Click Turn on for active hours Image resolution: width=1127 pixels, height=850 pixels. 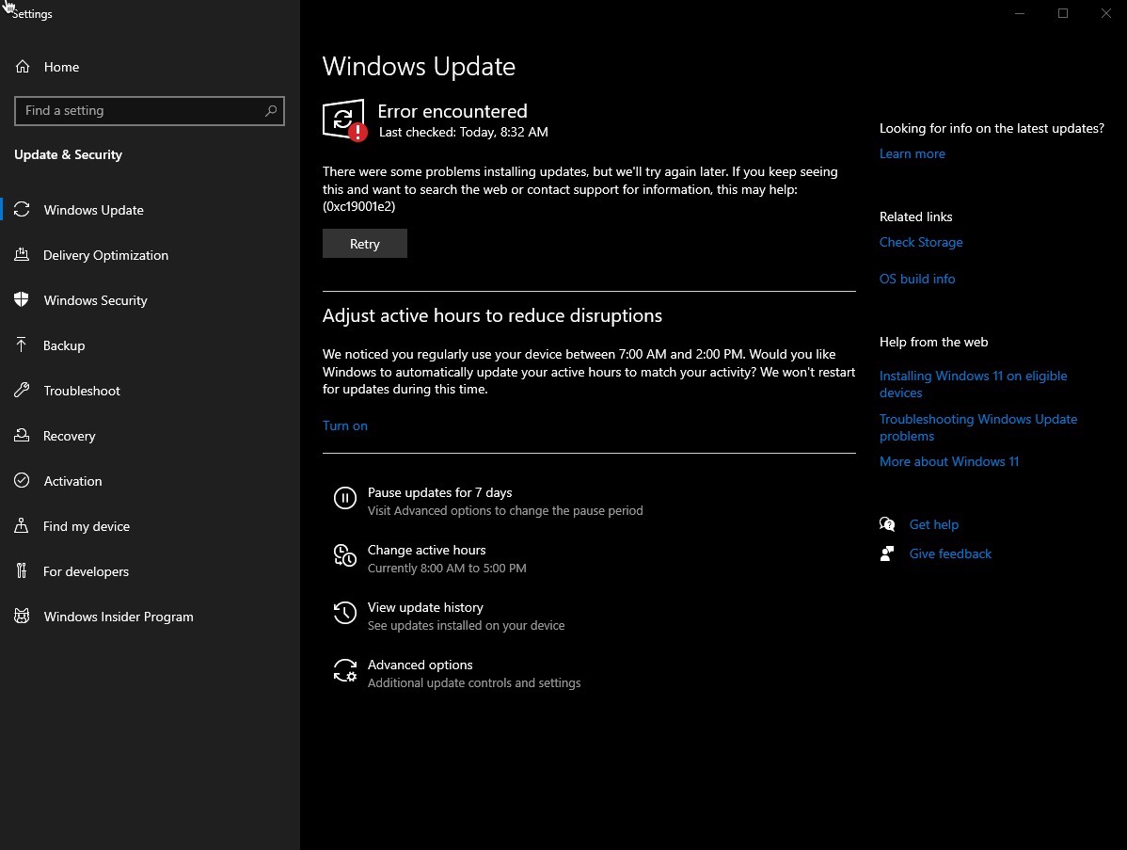point(345,425)
